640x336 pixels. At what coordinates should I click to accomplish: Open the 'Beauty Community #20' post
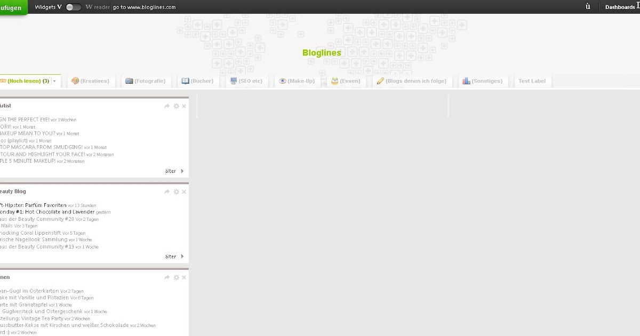[x=37, y=219]
